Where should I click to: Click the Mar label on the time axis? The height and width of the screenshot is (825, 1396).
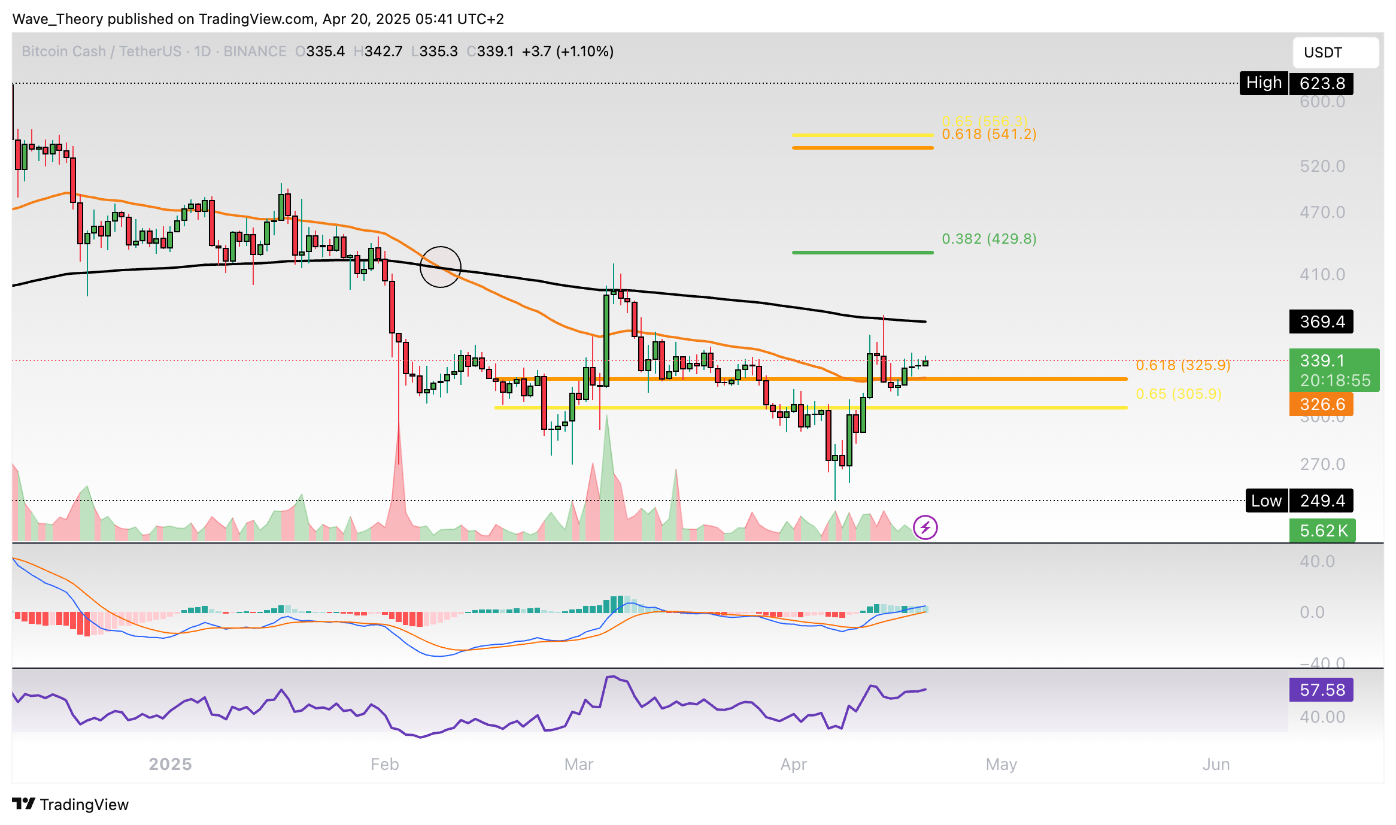point(578,764)
